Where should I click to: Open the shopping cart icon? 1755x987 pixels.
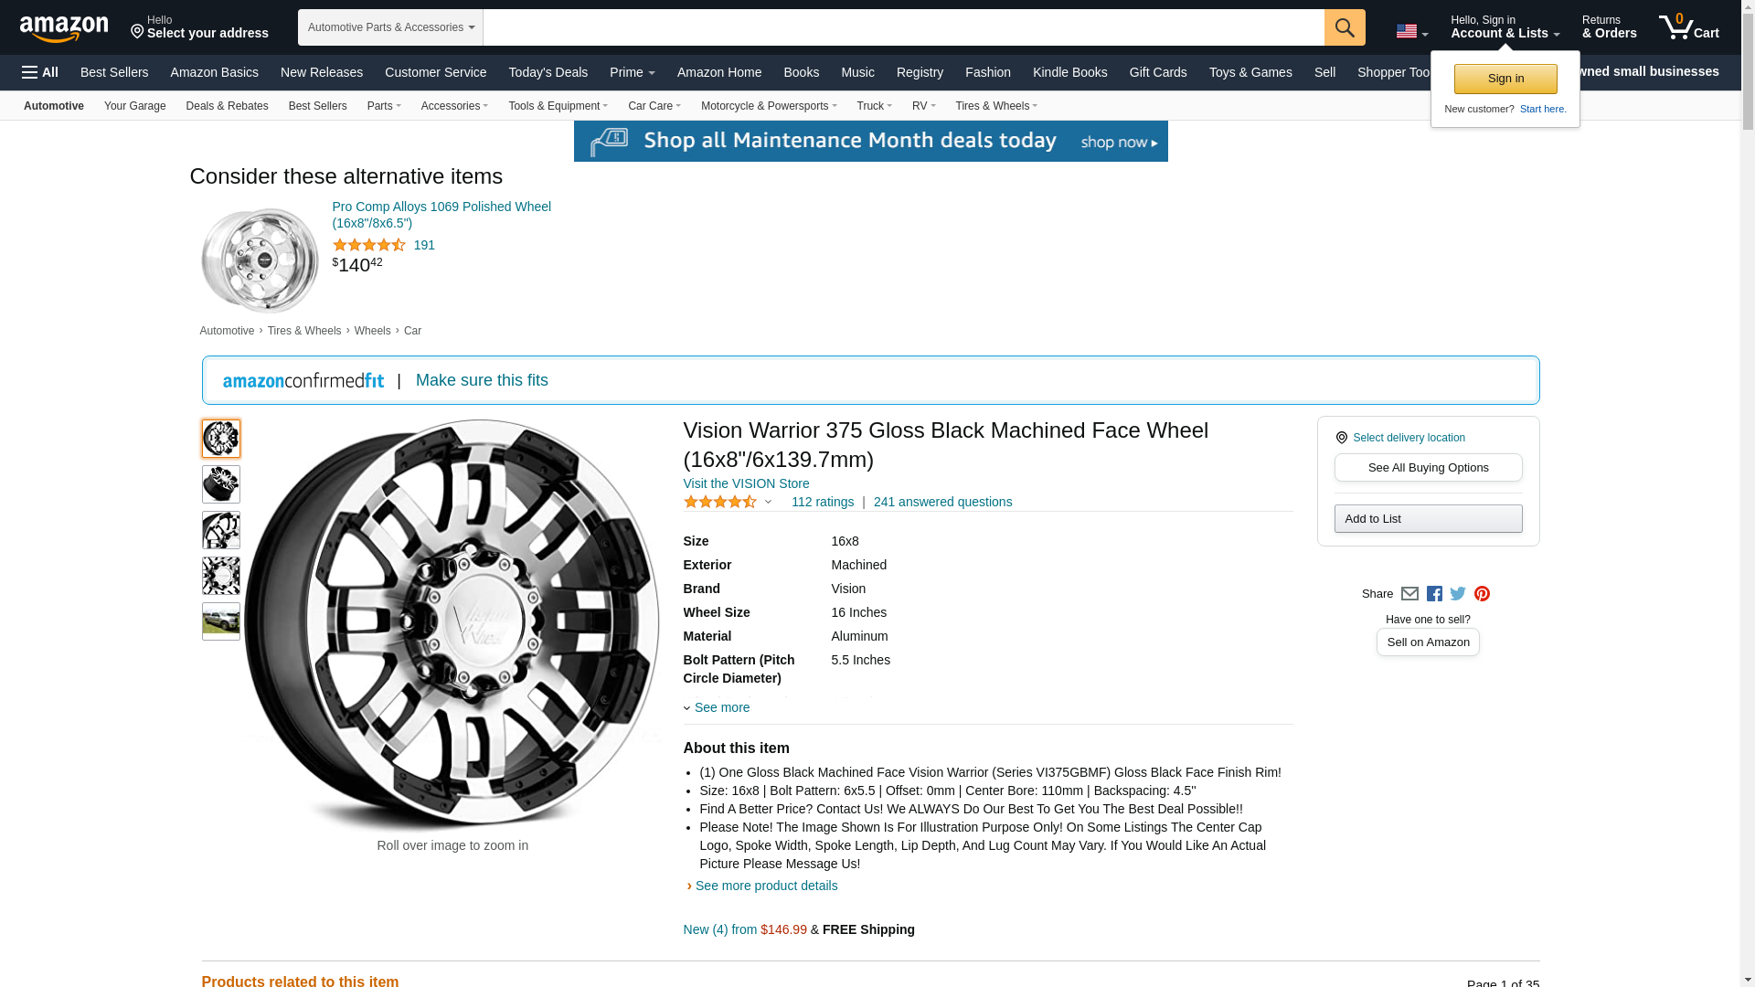pos(1688,27)
